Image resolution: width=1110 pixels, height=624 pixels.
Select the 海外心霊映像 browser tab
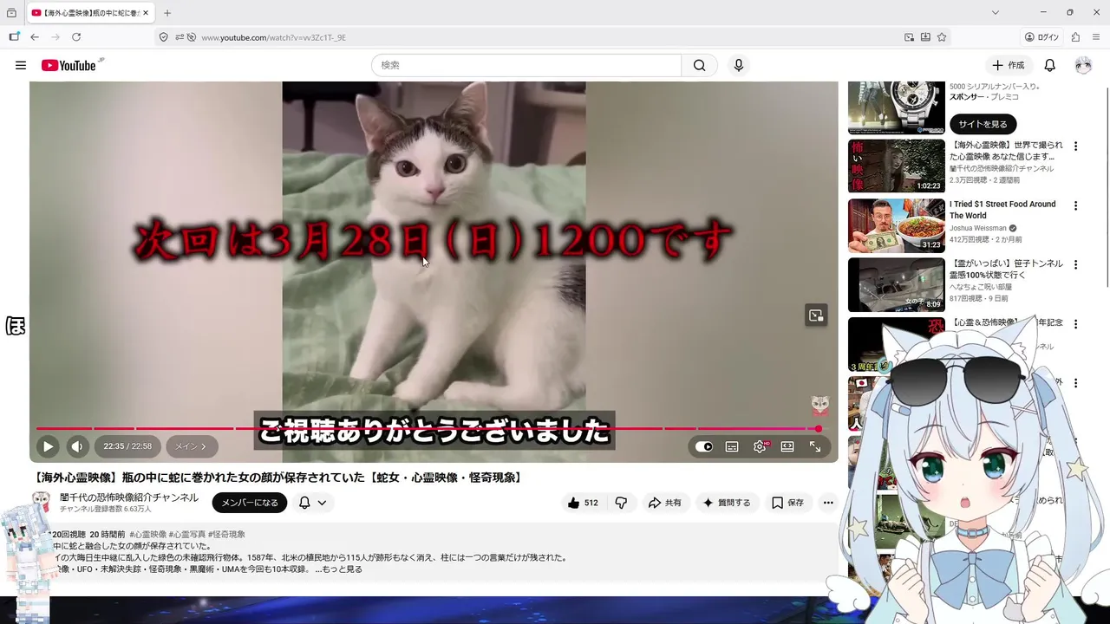(x=90, y=13)
